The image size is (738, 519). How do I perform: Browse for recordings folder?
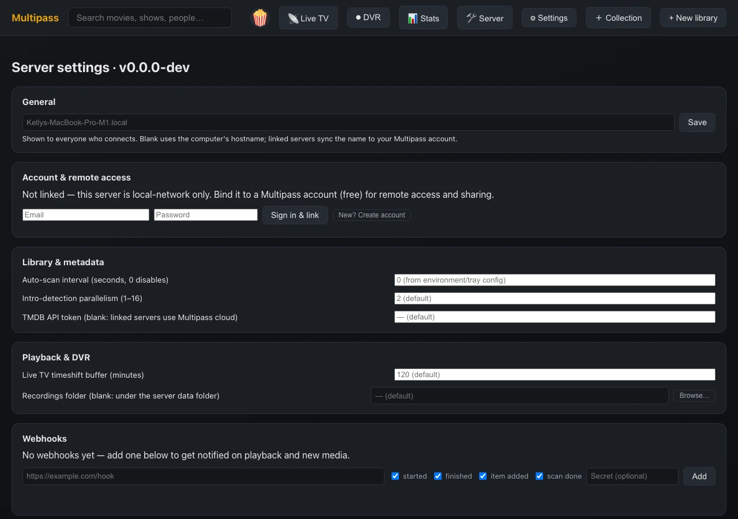(694, 396)
